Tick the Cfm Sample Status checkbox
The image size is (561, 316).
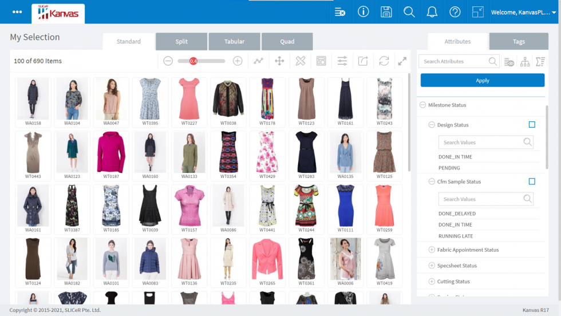click(x=532, y=181)
